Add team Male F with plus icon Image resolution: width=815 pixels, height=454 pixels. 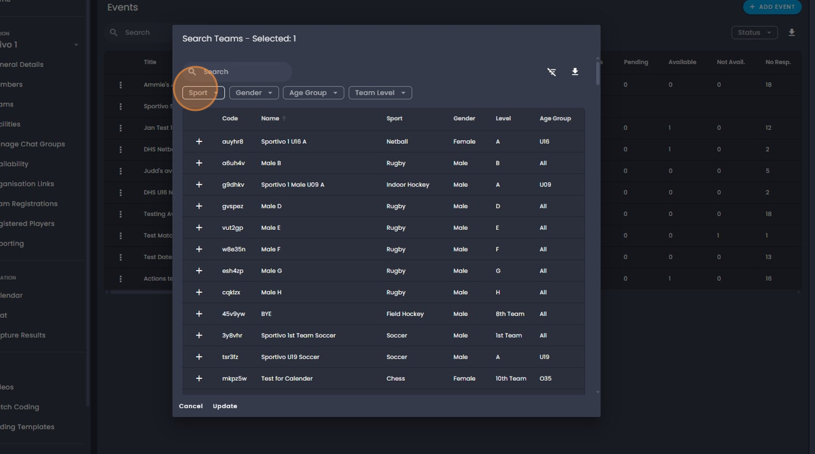tap(199, 249)
